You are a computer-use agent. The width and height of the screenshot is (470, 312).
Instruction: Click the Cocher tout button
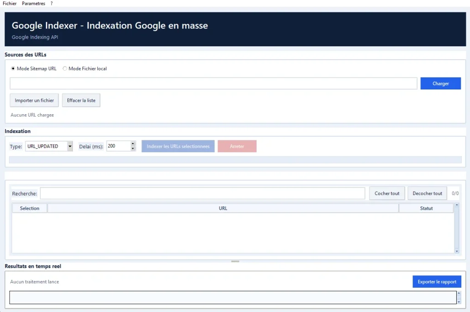coord(387,193)
